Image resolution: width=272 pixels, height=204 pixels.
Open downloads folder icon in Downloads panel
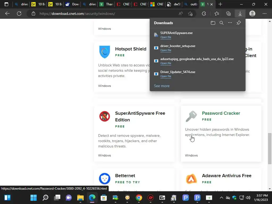213,23
